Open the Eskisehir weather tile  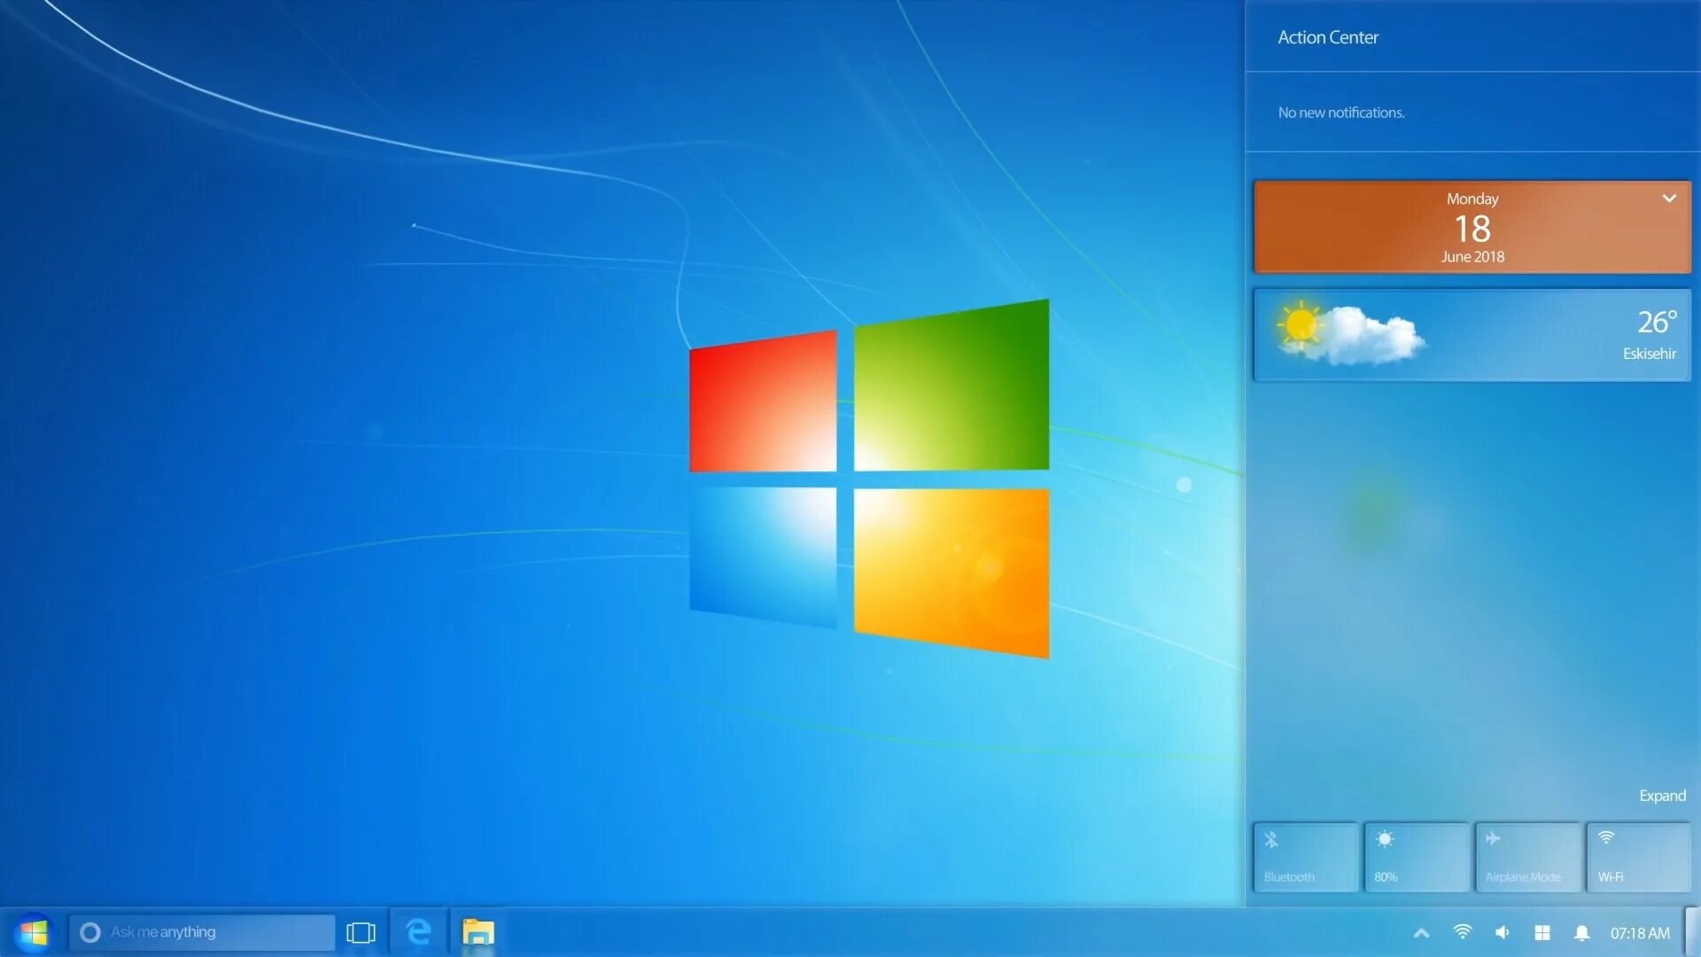pyautogui.click(x=1472, y=336)
